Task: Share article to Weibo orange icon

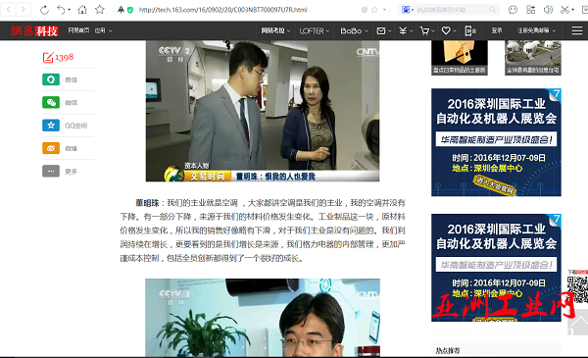Action: pos(51,148)
